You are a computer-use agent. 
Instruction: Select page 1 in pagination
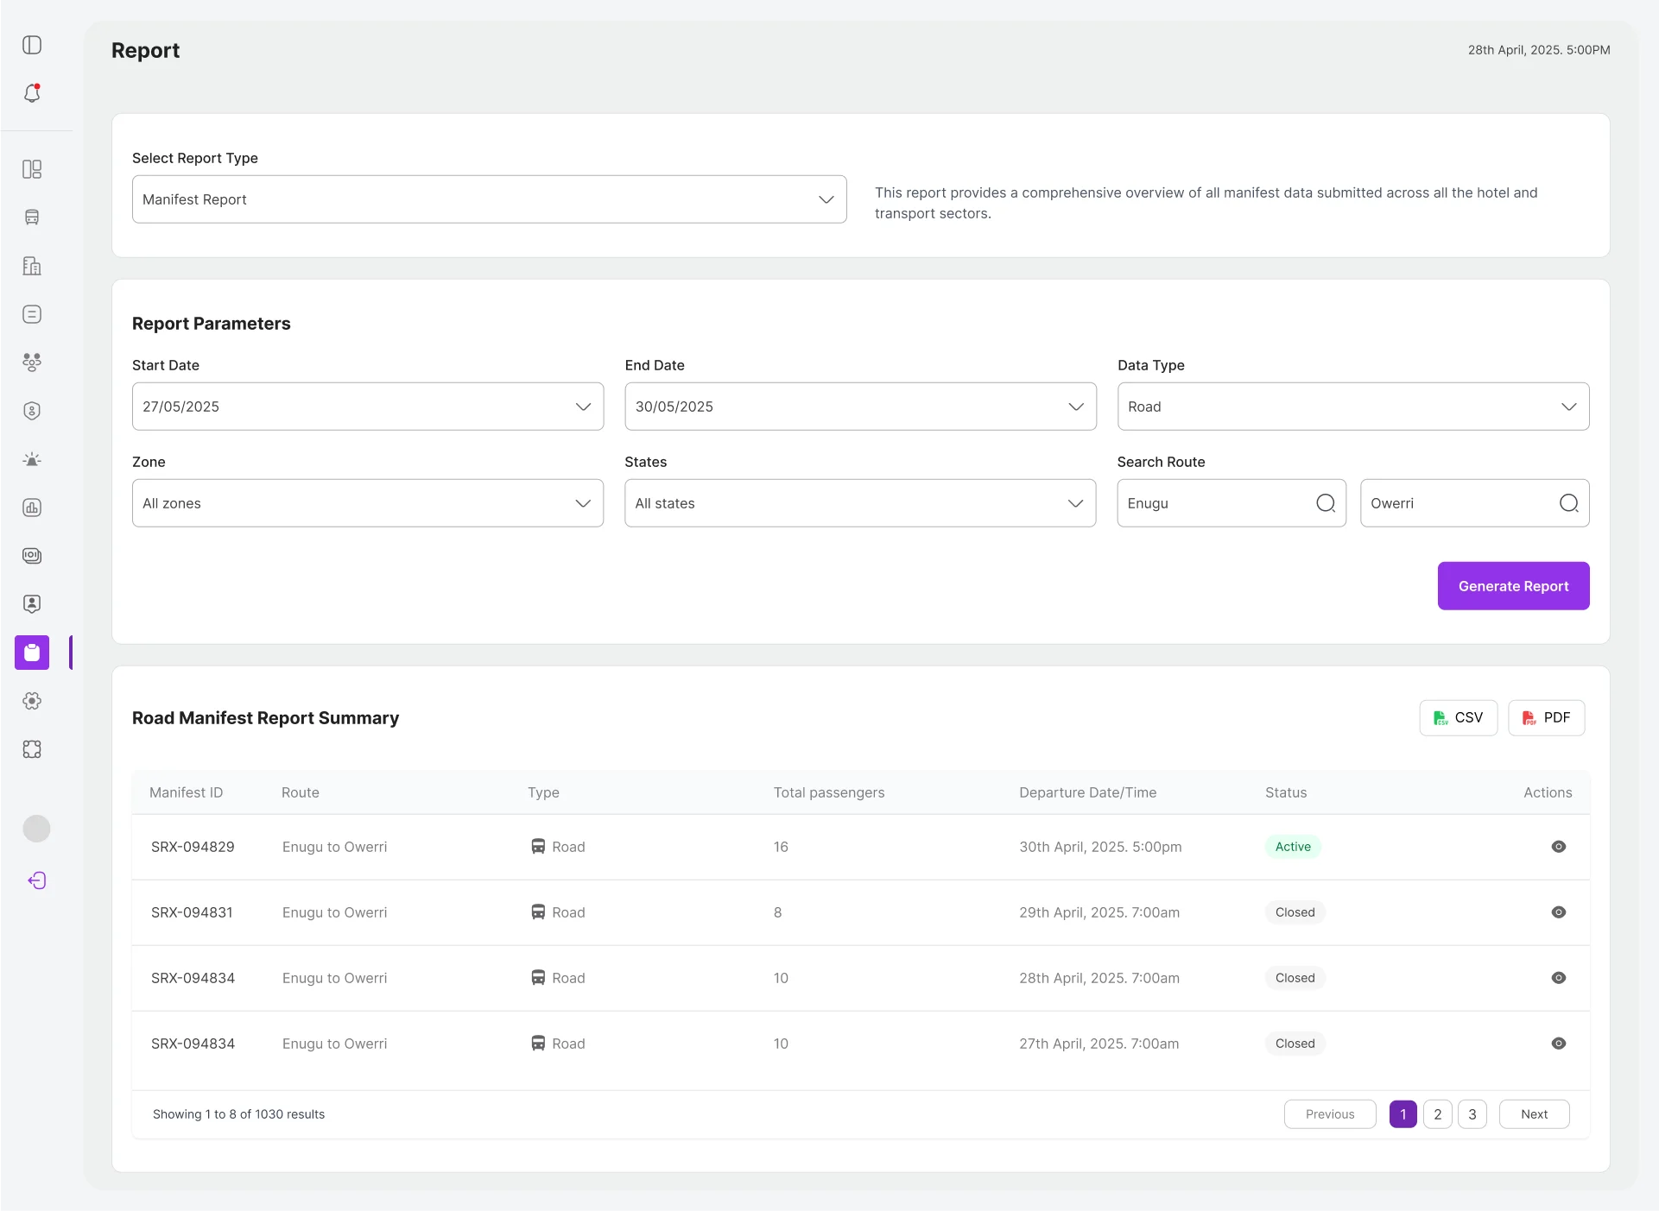1403,1114
